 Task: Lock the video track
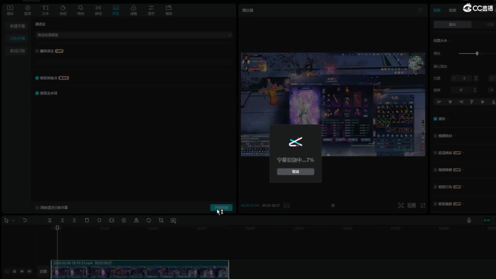(14, 272)
